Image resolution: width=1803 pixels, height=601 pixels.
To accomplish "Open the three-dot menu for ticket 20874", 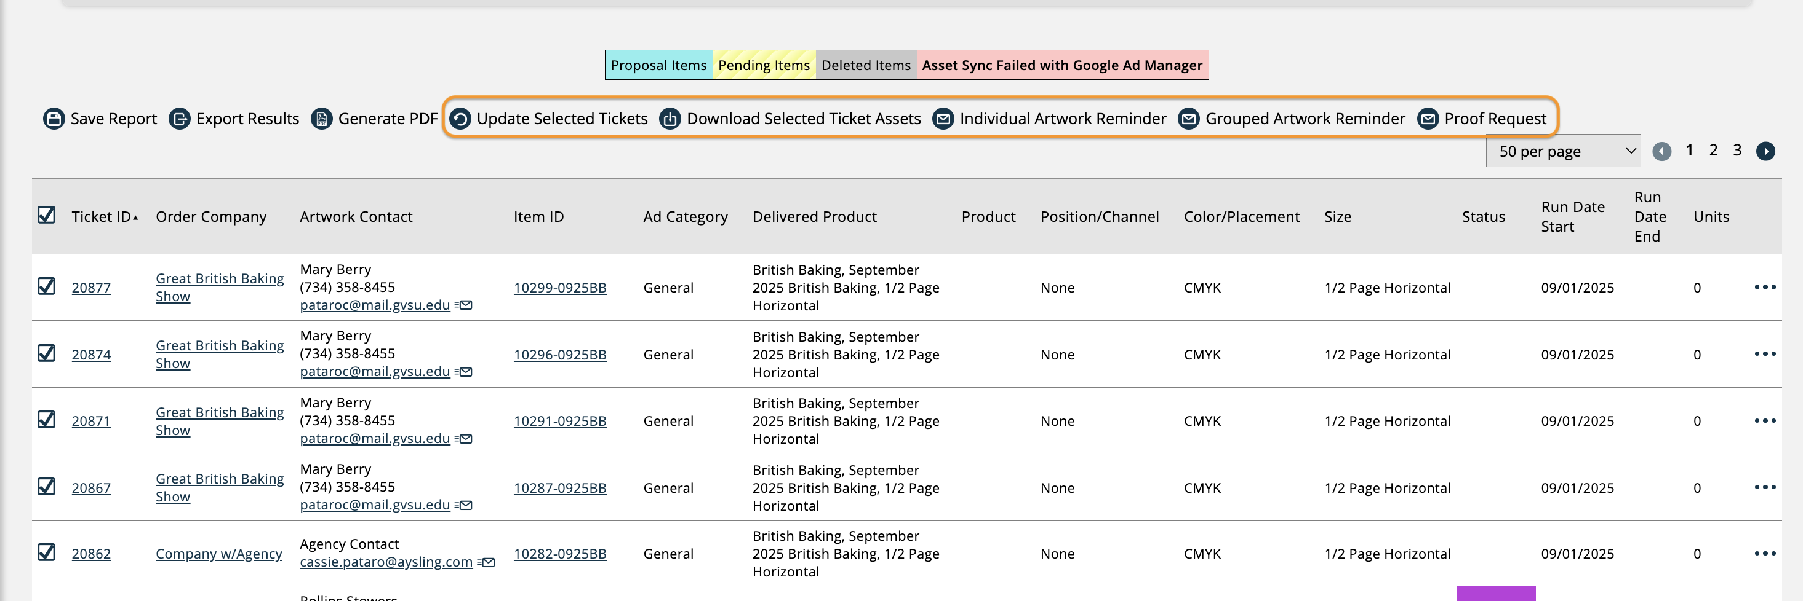I will (x=1764, y=353).
